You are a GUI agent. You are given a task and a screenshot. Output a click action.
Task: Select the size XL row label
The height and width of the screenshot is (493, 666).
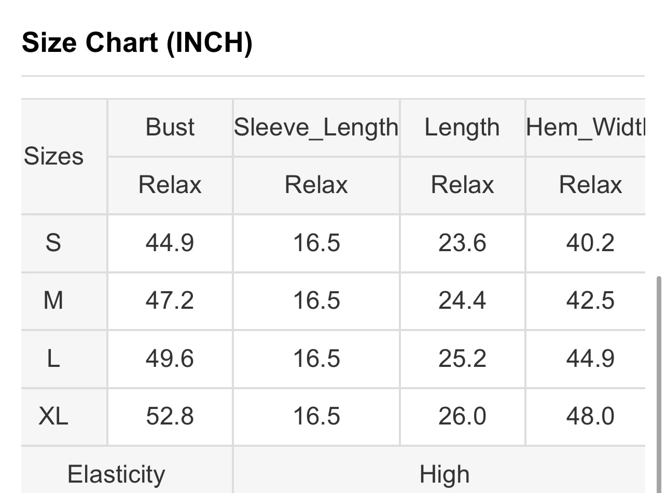(53, 416)
